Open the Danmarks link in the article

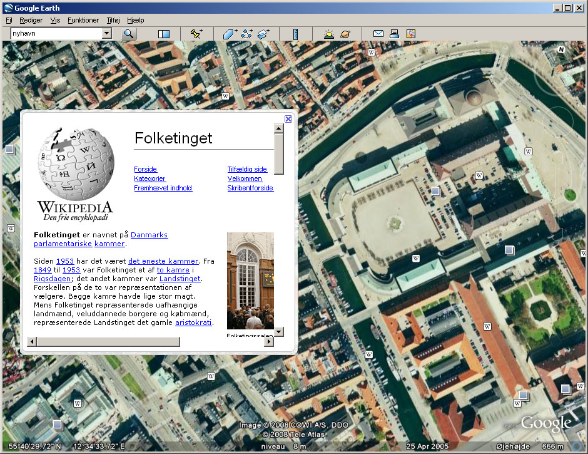(149, 235)
